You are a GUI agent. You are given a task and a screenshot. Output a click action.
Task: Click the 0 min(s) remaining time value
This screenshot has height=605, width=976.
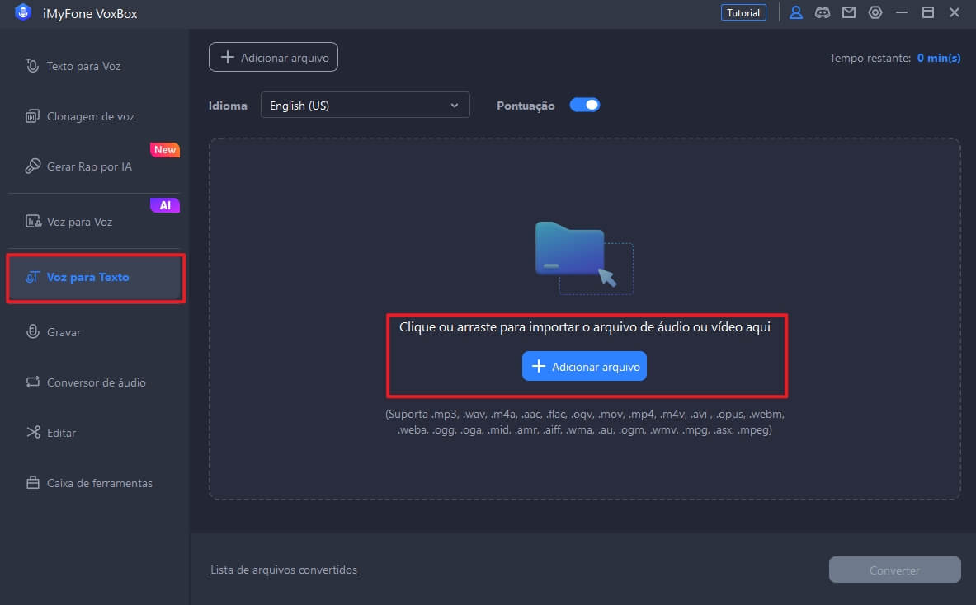coord(939,58)
